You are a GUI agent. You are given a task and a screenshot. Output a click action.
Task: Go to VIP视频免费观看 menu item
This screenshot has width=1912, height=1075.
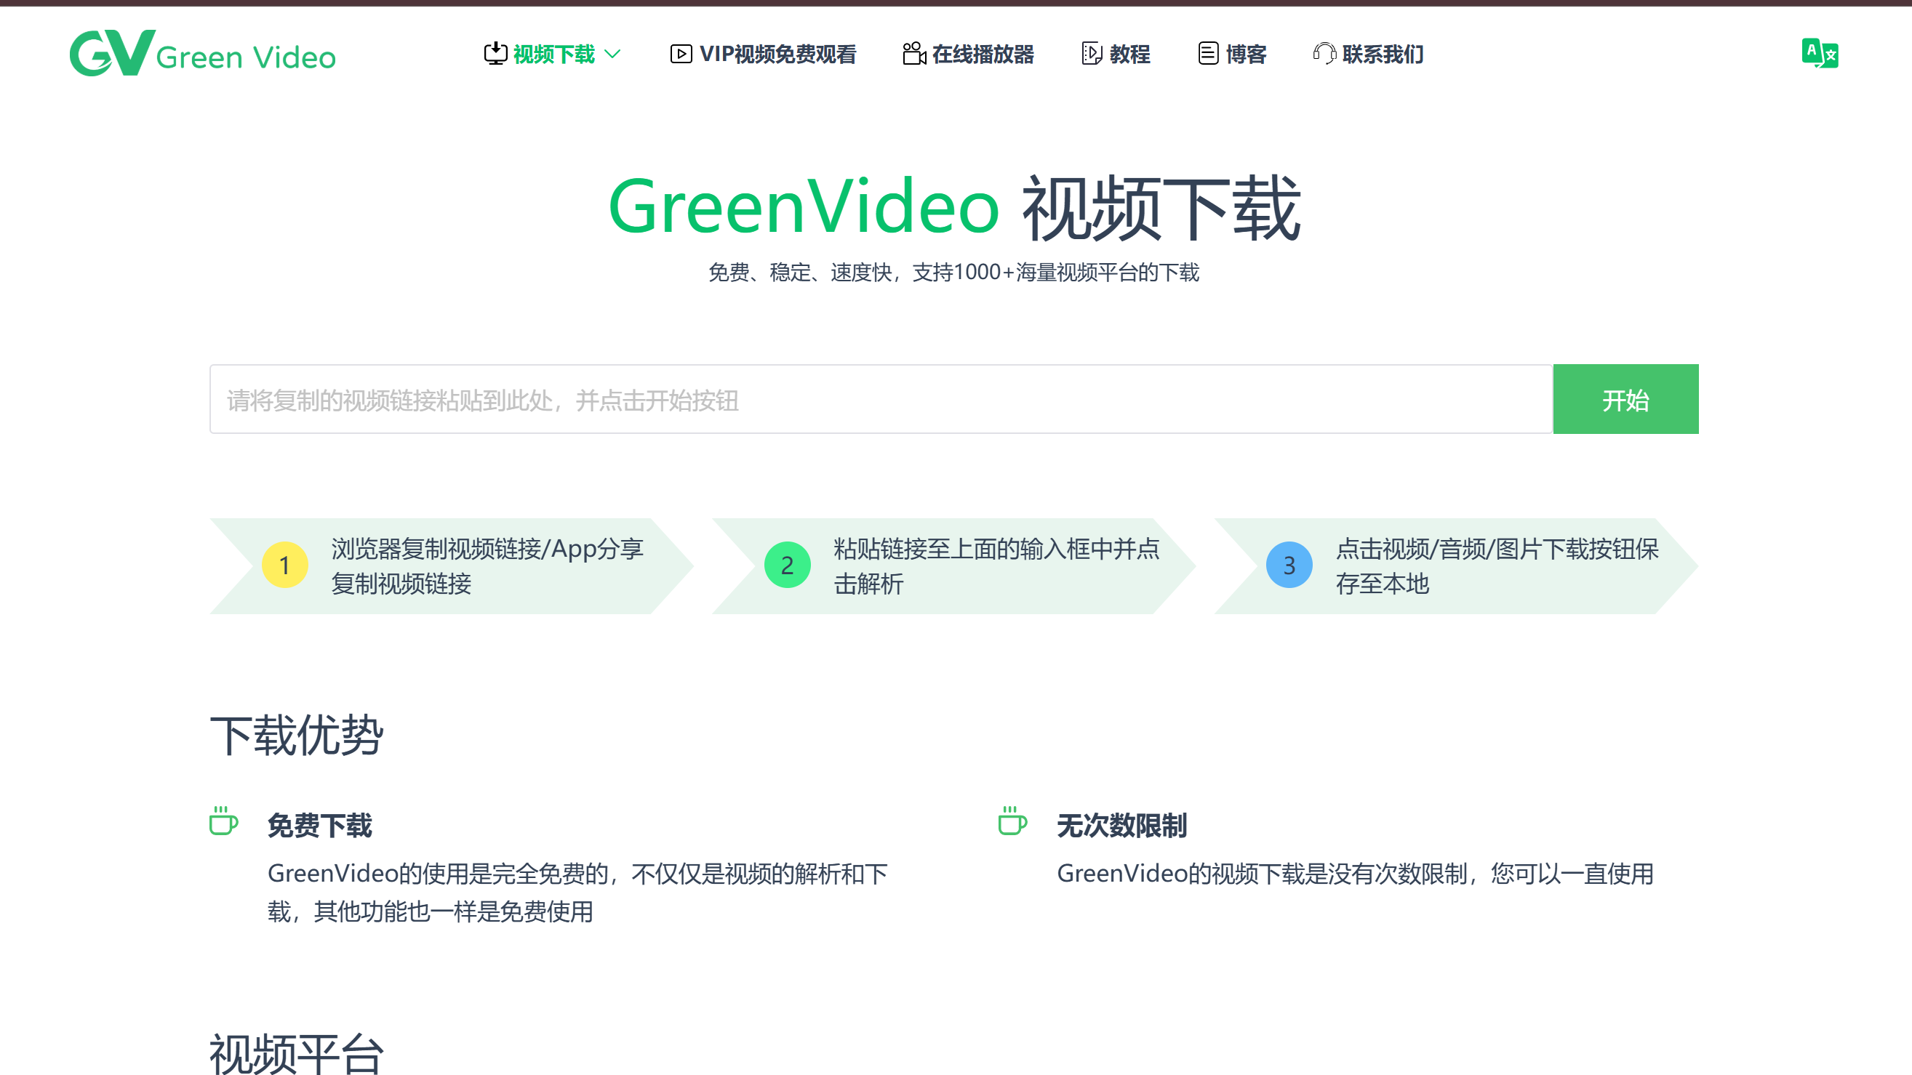[x=777, y=55]
